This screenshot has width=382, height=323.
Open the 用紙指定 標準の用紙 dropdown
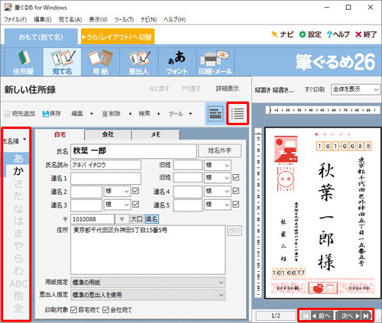tap(148, 283)
